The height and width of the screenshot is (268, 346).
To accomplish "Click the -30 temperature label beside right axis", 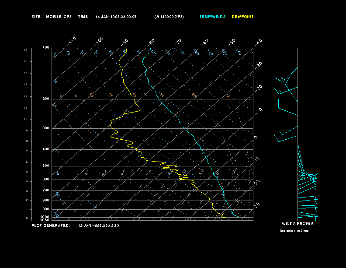I will [x=258, y=65].
